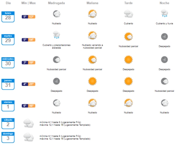The height and width of the screenshot is (149, 187).
Task: Click the Madrugada column header
Action: [x=56, y=3]
